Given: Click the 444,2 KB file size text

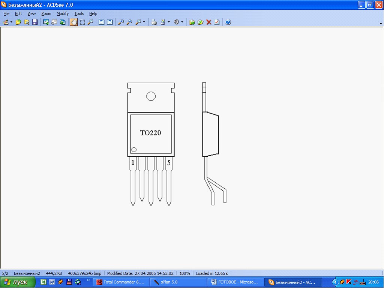Looking at the screenshot, I should pos(54,273).
